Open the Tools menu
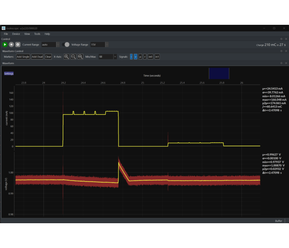The height and width of the screenshot is (248, 289). pyautogui.click(x=37, y=34)
